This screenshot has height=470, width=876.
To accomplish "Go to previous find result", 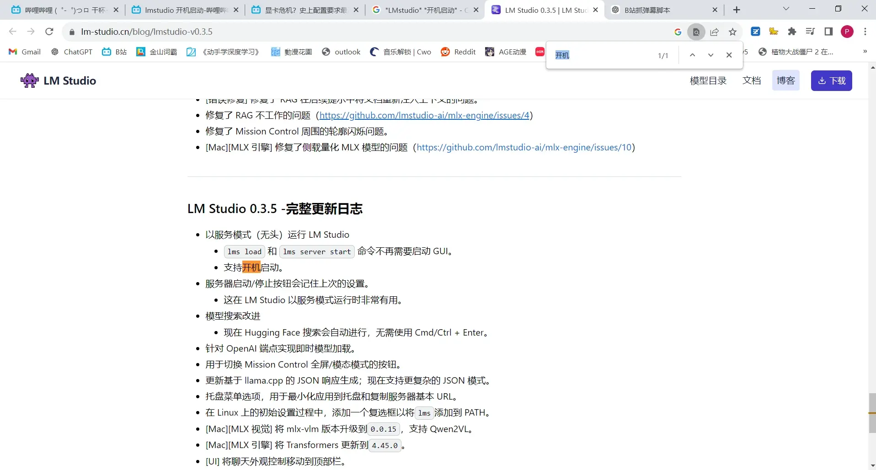I will tap(692, 55).
